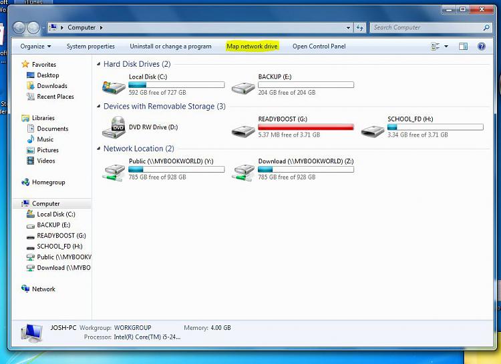The width and height of the screenshot is (501, 364).
Task: Select the Public (\\MYBOOKWORLD) (Y:) drive icon
Action: point(114,173)
